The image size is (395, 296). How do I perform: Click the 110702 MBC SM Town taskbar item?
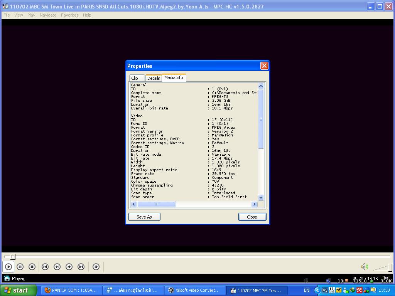tap(257, 290)
